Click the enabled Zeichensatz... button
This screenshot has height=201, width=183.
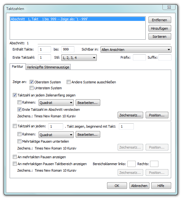tap(130, 115)
